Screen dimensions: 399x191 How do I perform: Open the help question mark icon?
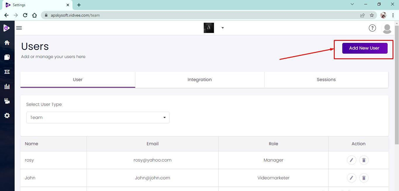(x=372, y=28)
